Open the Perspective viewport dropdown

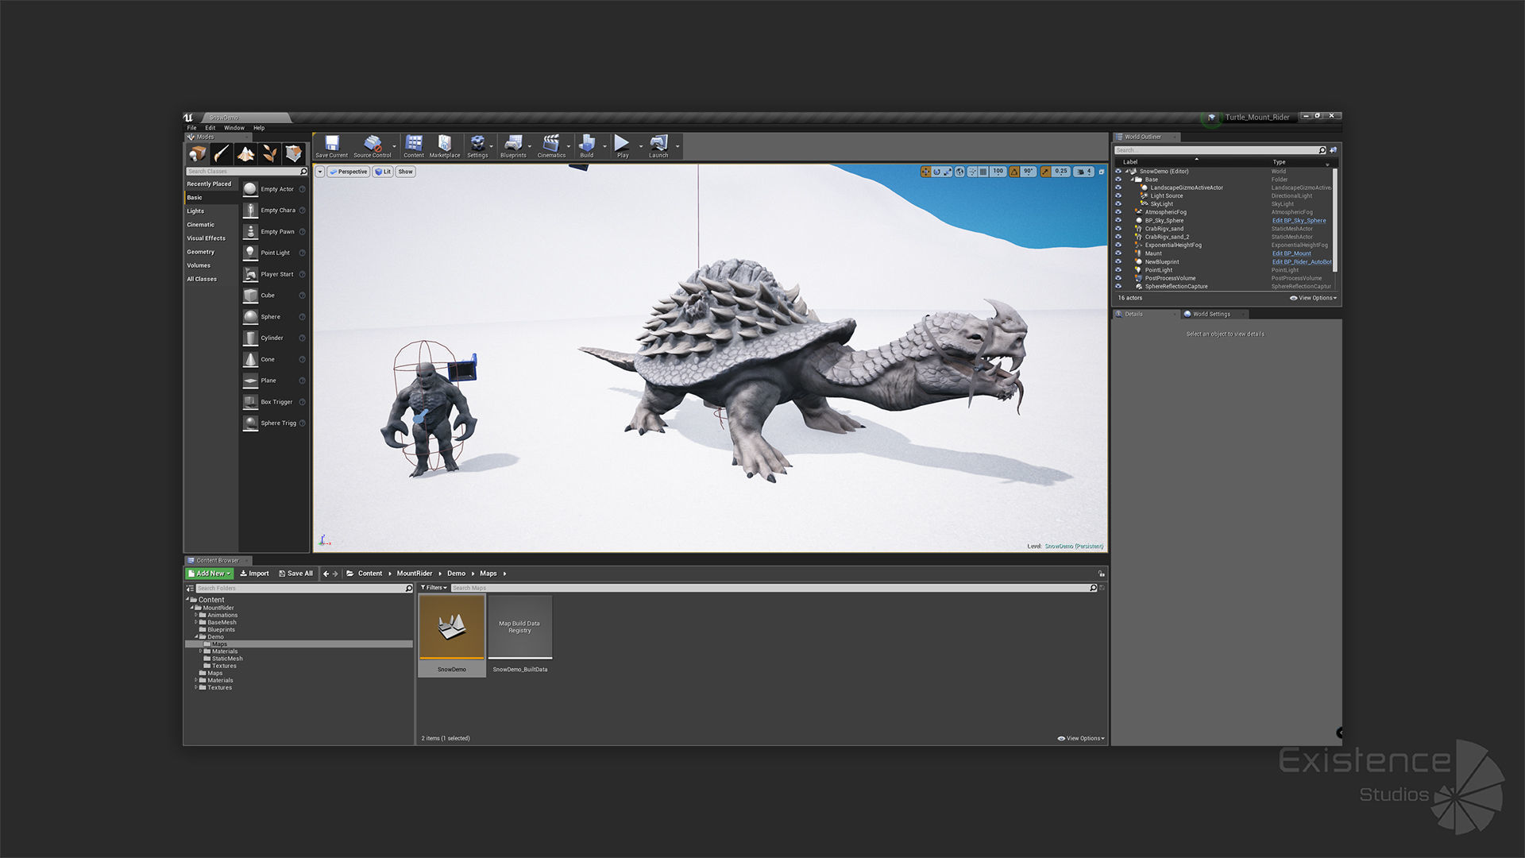point(348,172)
